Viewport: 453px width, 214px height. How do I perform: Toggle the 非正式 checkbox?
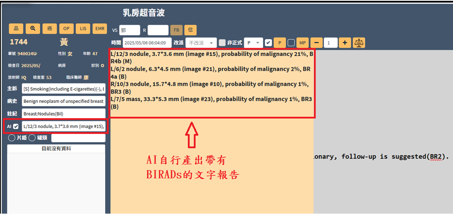pyautogui.click(x=222, y=43)
